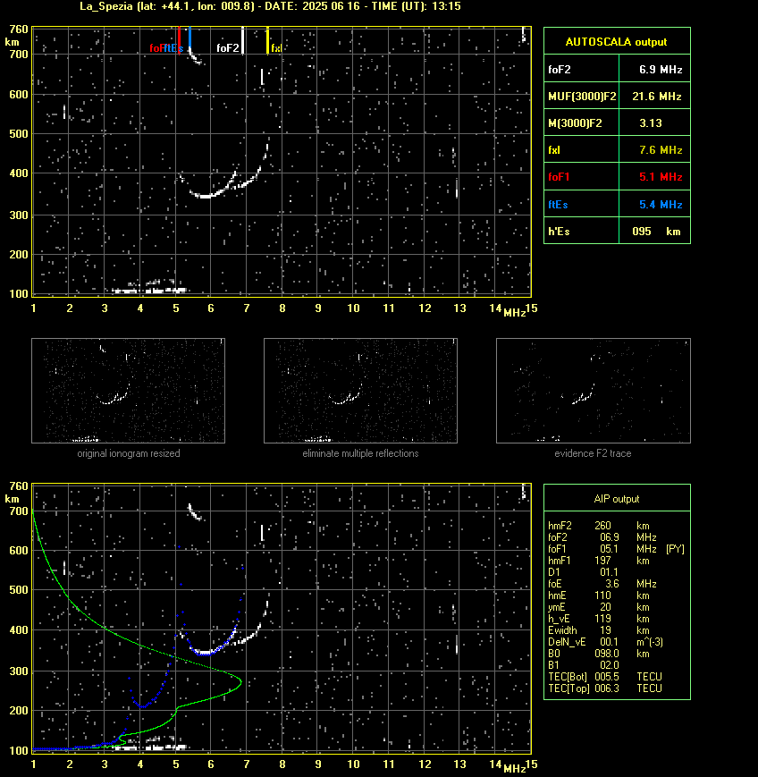Screen dimensions: 758x777
Task: Click the blue dotted fitted trace minimum near 4 MHz
Action: pos(142,706)
